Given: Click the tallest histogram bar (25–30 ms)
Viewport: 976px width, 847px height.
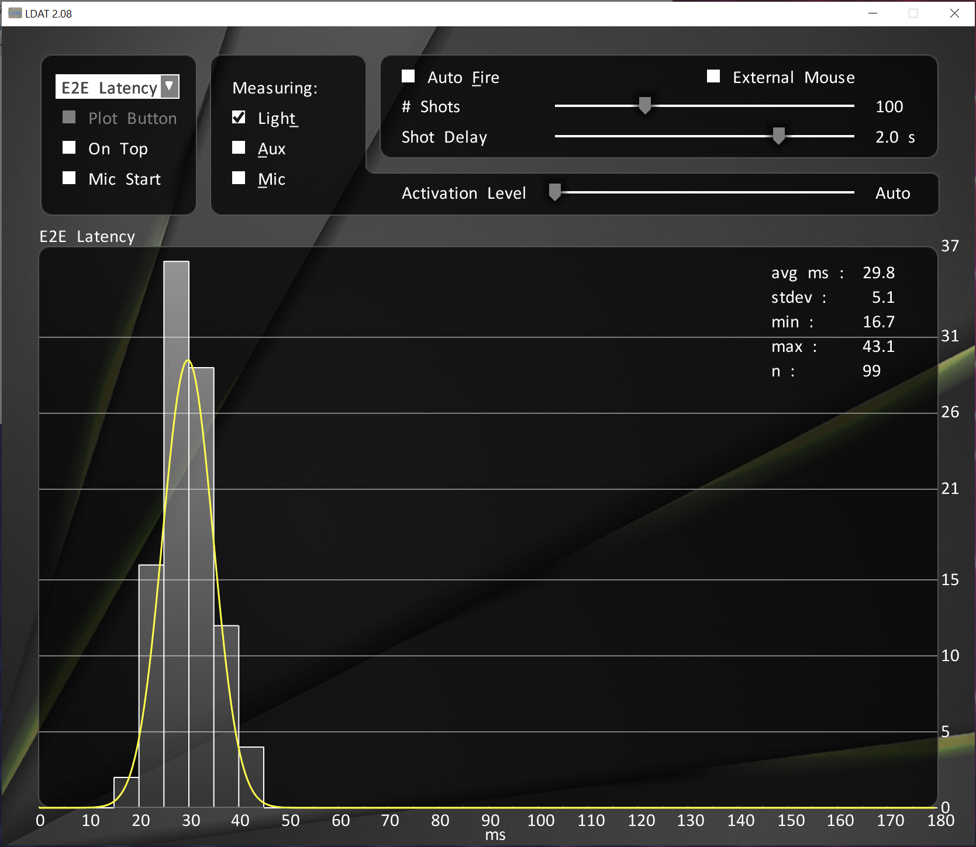Looking at the screenshot, I should pos(177,534).
